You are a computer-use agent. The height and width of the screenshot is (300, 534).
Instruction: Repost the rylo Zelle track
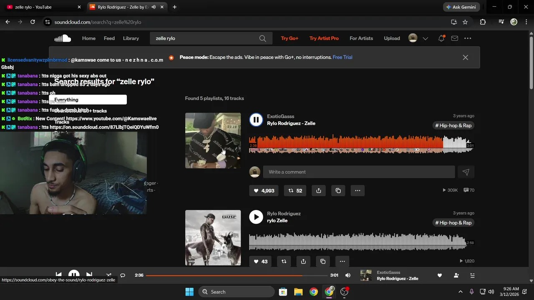coord(284,261)
